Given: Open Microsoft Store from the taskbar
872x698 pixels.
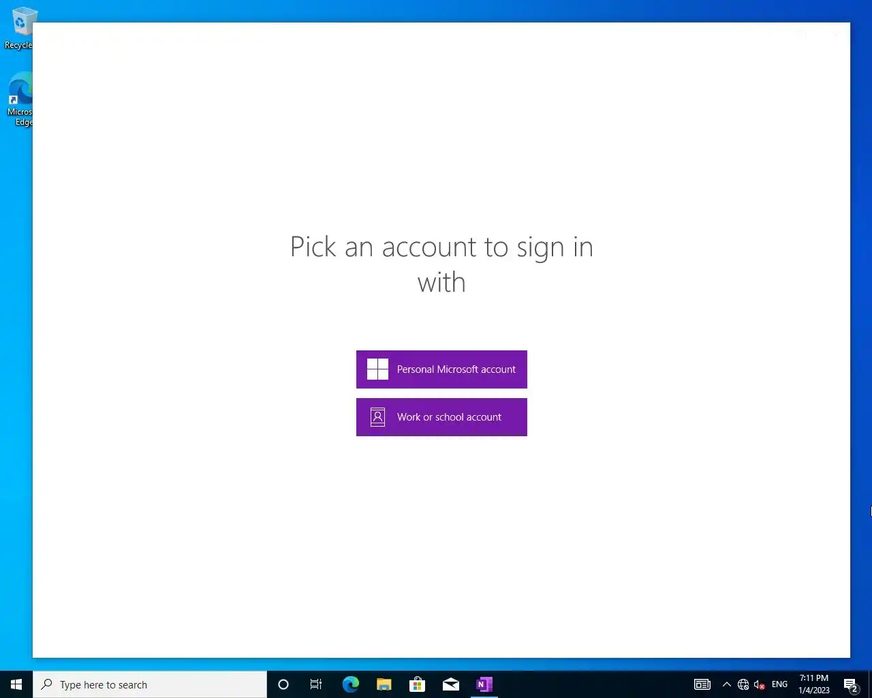Looking at the screenshot, I should click(x=417, y=684).
